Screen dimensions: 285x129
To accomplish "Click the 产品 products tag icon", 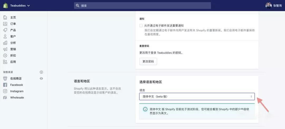I will pos(5,30).
